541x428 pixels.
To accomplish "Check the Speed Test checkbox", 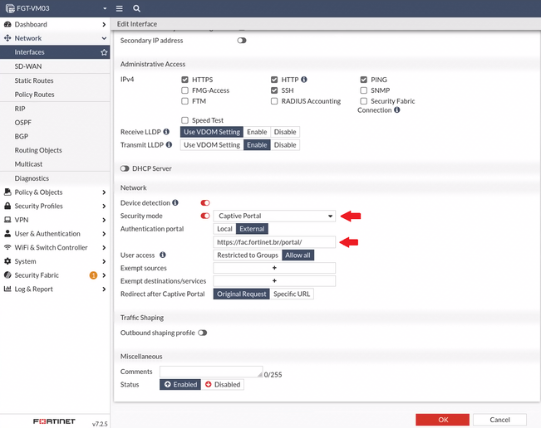I will point(185,120).
